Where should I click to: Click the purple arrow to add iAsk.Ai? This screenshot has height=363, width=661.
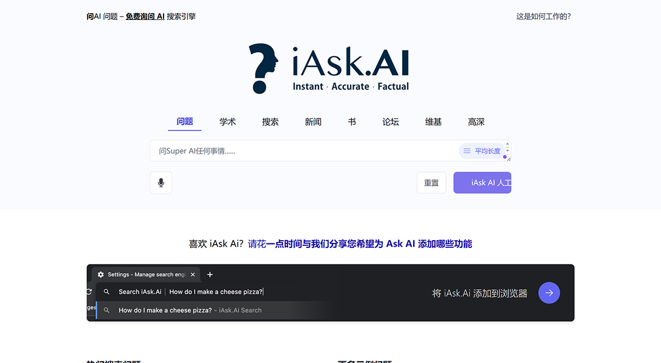point(549,292)
